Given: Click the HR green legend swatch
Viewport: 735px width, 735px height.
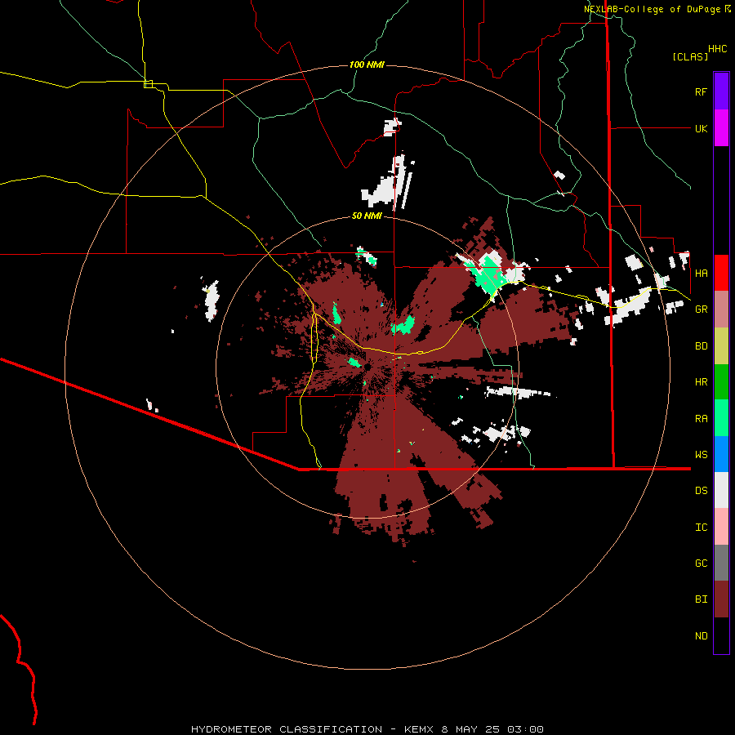Looking at the screenshot, I should (721, 381).
